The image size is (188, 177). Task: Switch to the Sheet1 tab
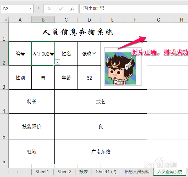click(42, 172)
